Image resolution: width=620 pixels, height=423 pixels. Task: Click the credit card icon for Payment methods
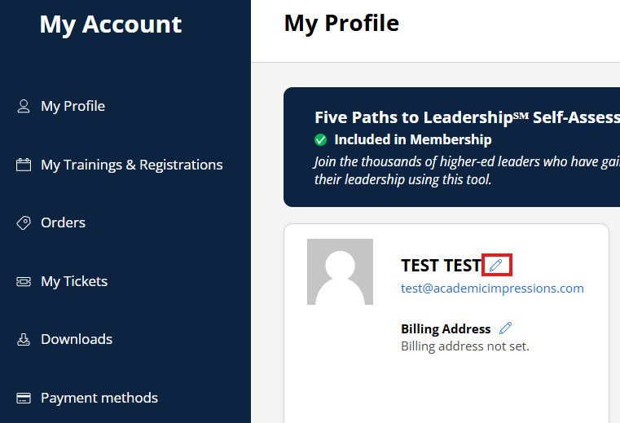tap(24, 398)
